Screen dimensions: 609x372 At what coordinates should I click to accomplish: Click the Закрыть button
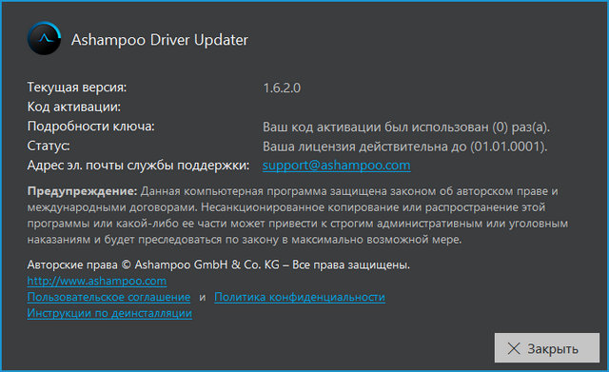tap(547, 348)
